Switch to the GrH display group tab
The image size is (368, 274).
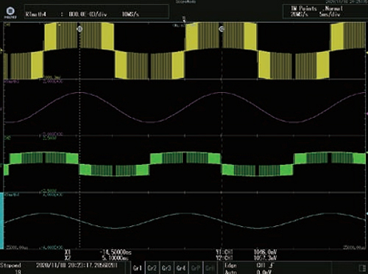click(210, 268)
